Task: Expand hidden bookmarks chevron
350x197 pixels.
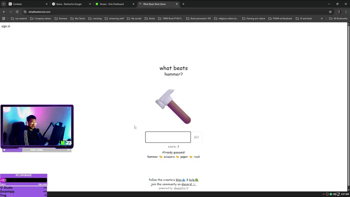Action: (x=322, y=19)
